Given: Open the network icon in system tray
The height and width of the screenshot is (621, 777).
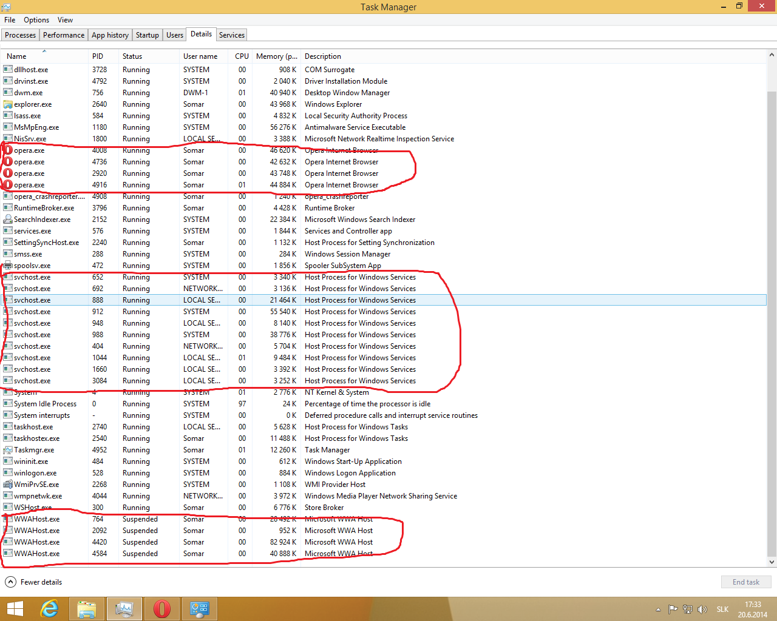Looking at the screenshot, I should 688,609.
